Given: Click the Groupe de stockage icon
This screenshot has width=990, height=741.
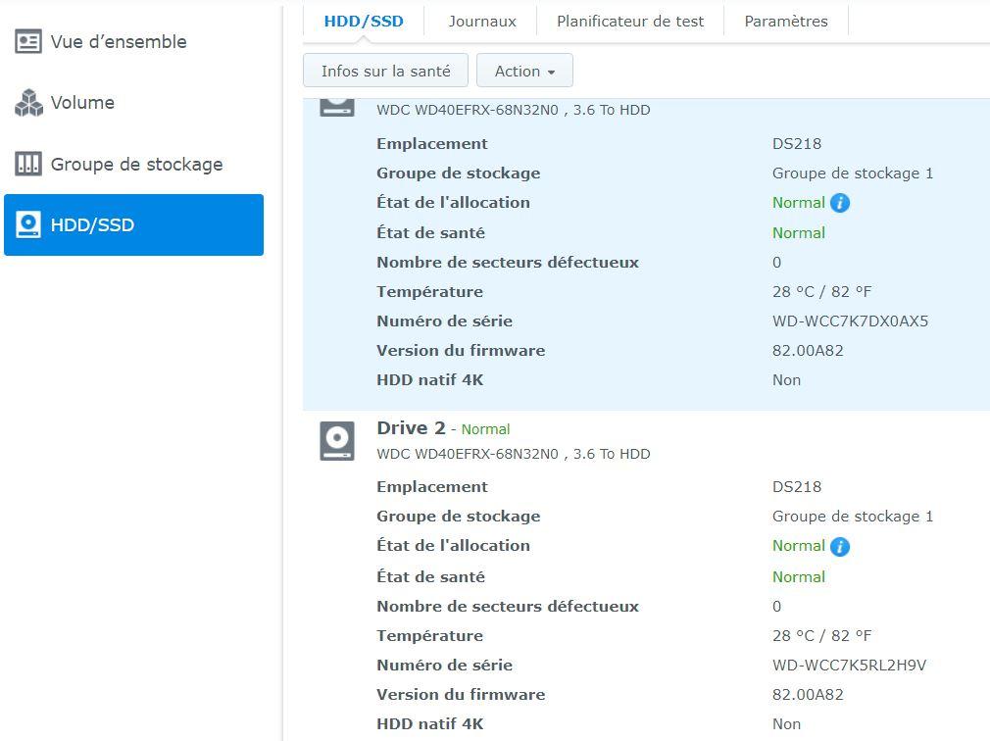Looking at the screenshot, I should click(x=28, y=164).
